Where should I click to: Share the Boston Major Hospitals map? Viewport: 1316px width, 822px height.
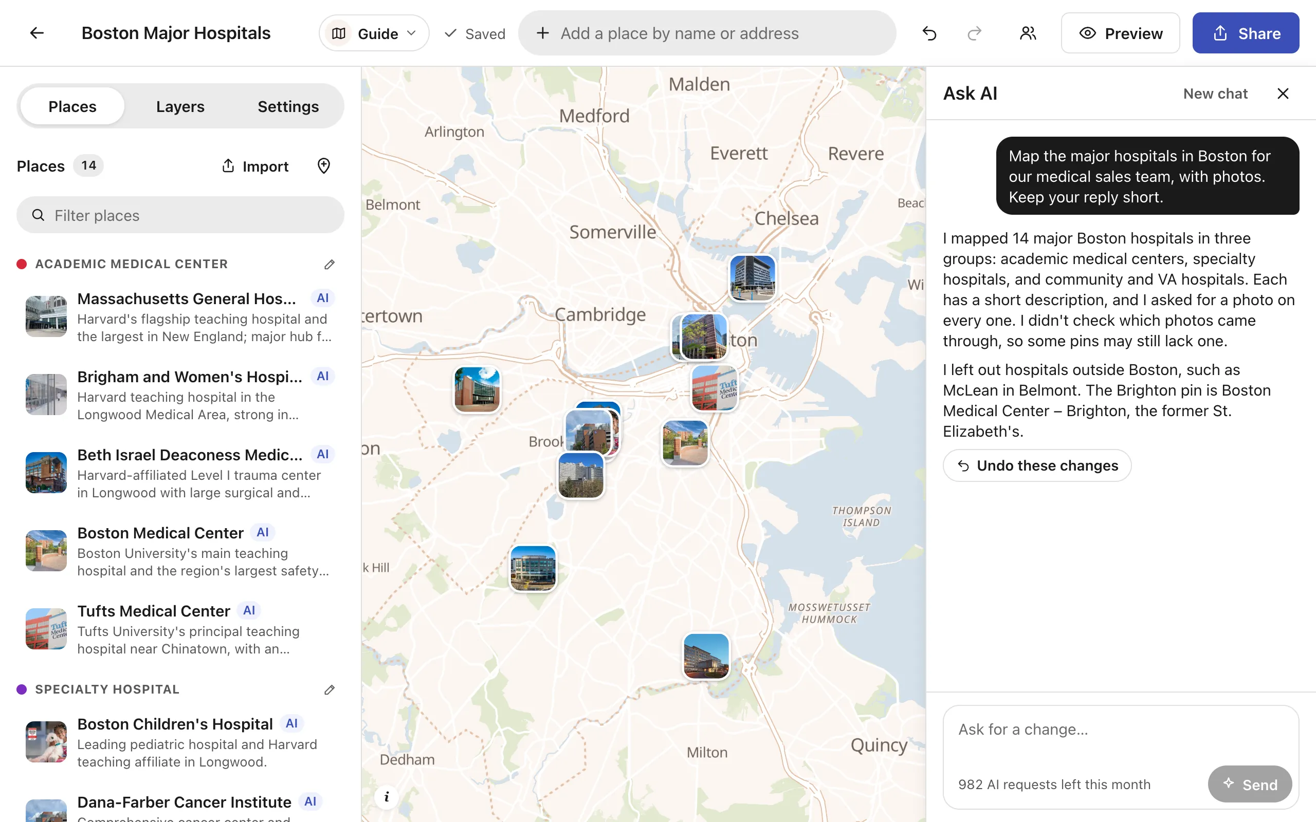[1245, 33]
